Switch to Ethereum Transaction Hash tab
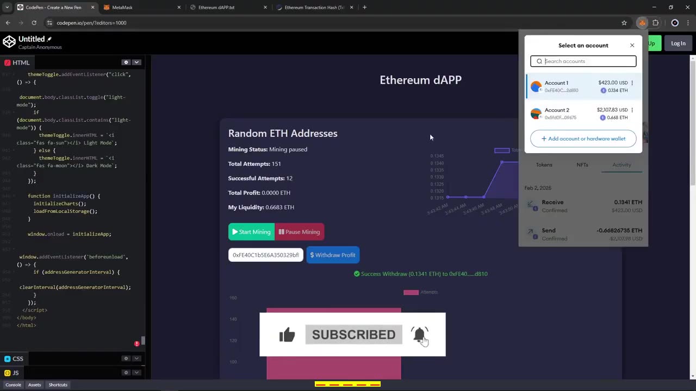This screenshot has width=696, height=391. (x=314, y=8)
